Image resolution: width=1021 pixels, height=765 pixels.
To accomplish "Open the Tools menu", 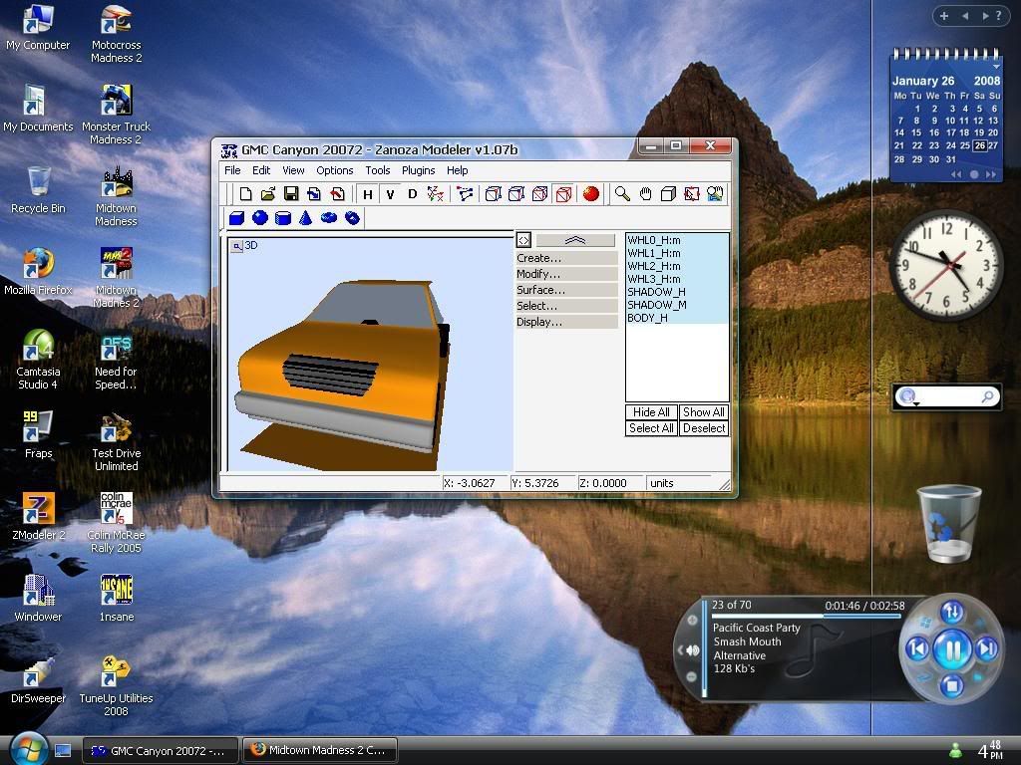I will tap(377, 170).
